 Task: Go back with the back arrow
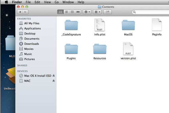(20, 12)
